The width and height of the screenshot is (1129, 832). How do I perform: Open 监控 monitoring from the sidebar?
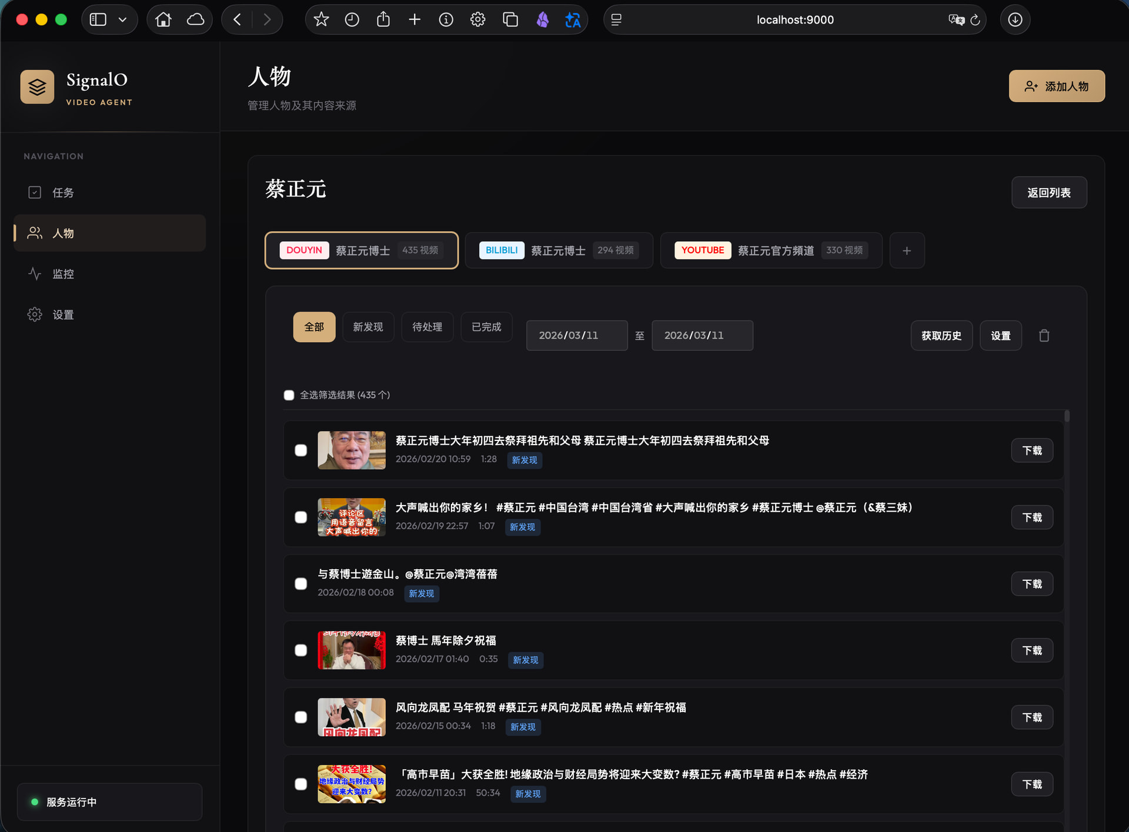(63, 274)
